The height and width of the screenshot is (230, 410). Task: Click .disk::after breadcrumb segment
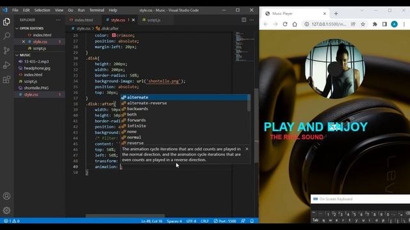click(x=107, y=28)
